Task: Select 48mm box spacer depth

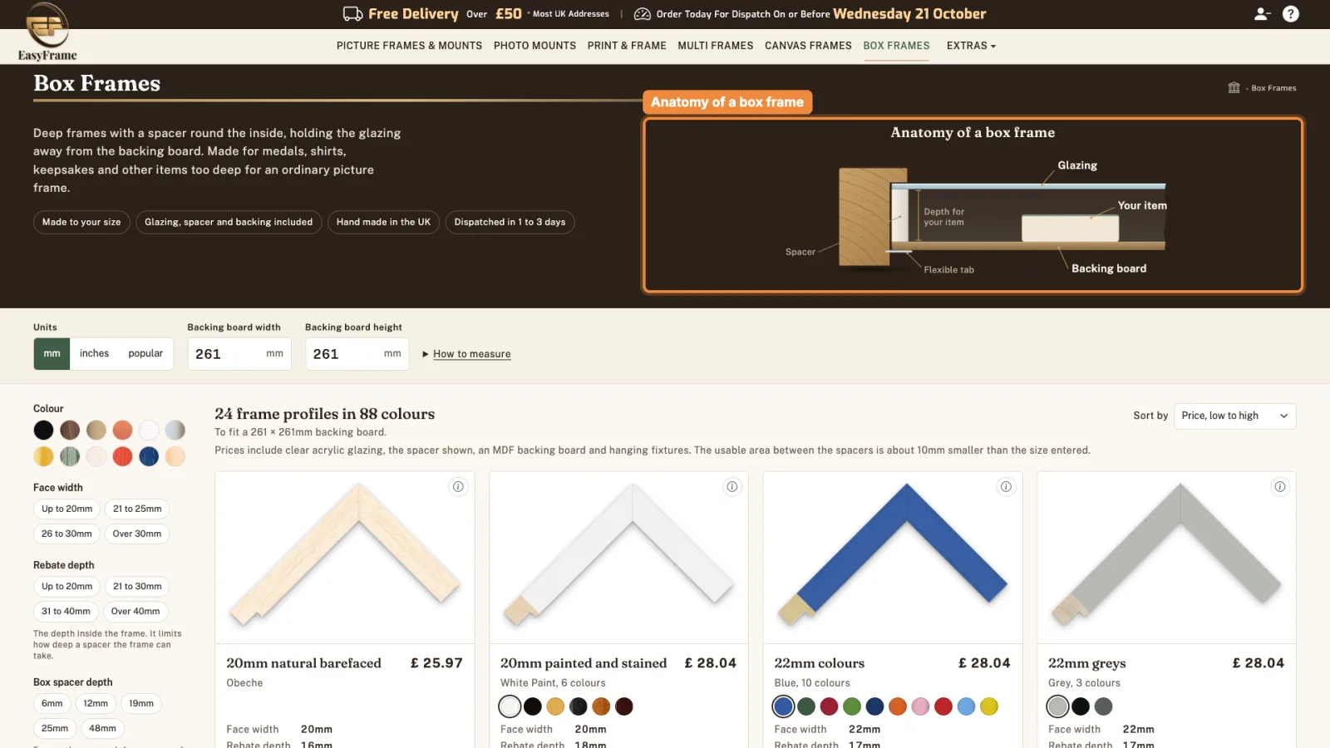Action: [102, 728]
